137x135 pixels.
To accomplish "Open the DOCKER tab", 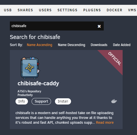I will (114, 10).
